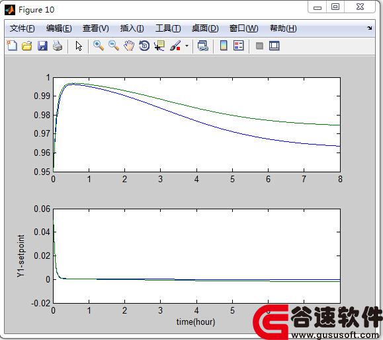Click the Y1-setpoint y-axis label

pyautogui.click(x=21, y=256)
